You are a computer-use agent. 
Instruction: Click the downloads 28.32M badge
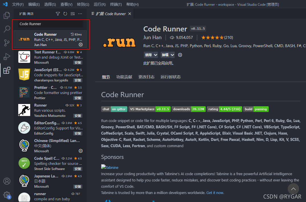(x=189, y=109)
